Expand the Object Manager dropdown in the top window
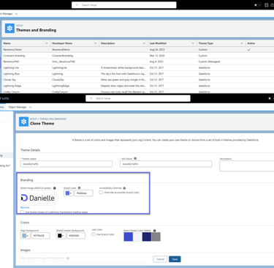Screen dimensions: 274x268 coord(16,14)
